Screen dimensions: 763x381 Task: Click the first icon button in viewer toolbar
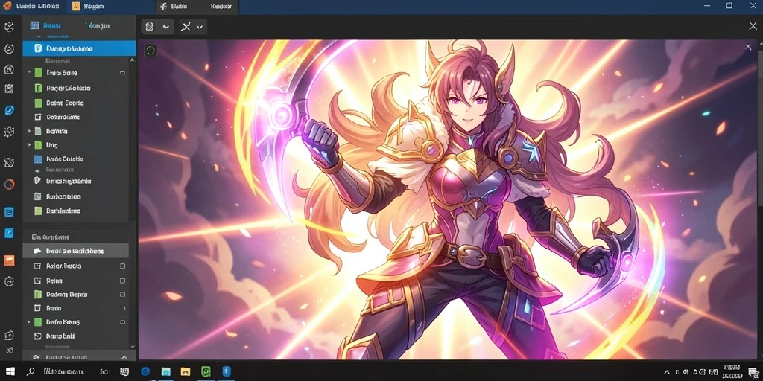point(150,27)
